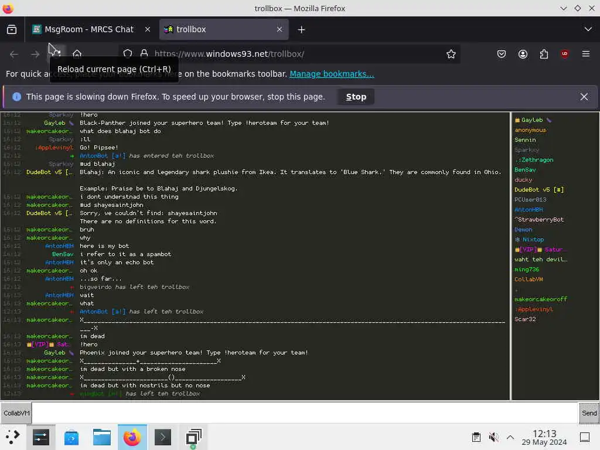Screen dimensions: 600x450
Task: Select user Scar32 in user list
Action: pos(525,319)
